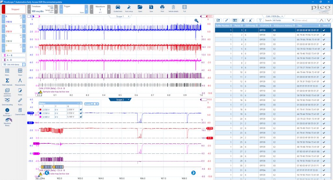Open the Math channels sigma icon
Image resolution: width=333 pixels, height=180 pixels.
click(x=7, y=80)
